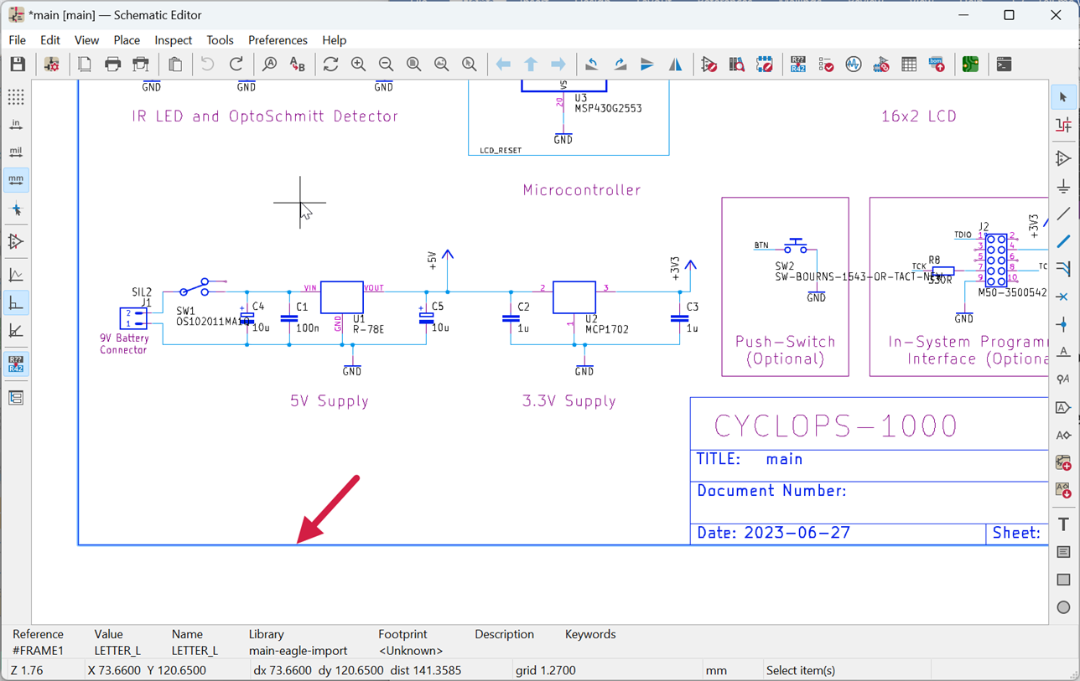
Task: Mirror selection vertically
Action: tap(647, 64)
